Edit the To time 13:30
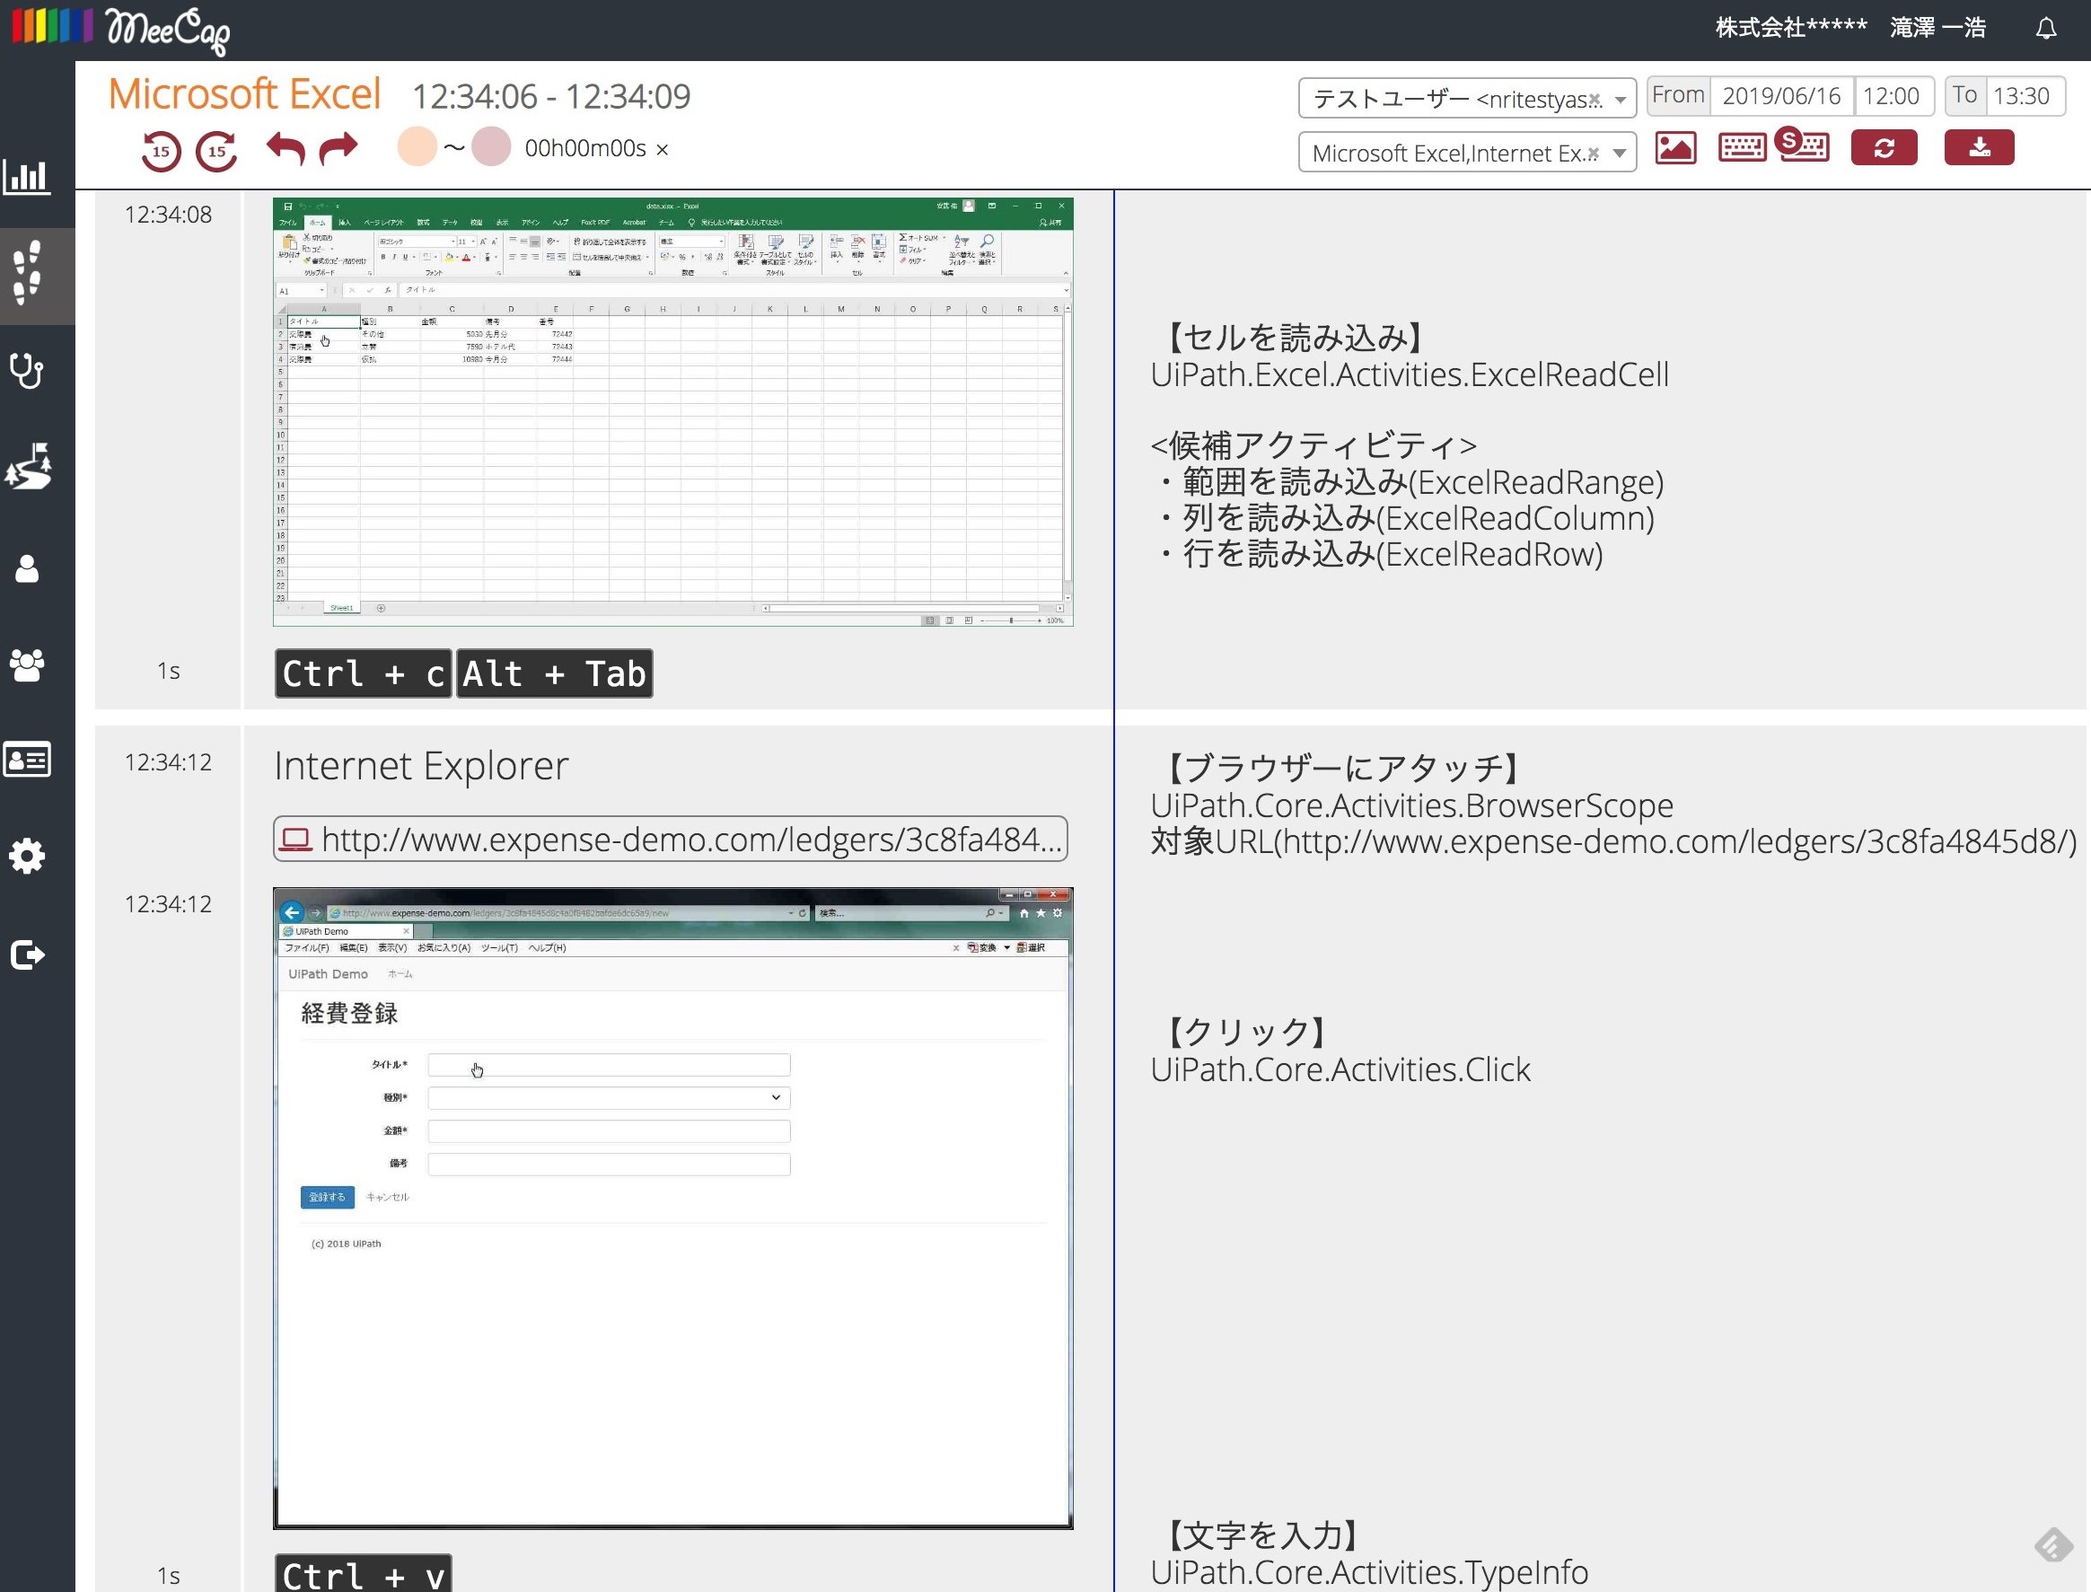The image size is (2091, 1592). [x=2024, y=96]
